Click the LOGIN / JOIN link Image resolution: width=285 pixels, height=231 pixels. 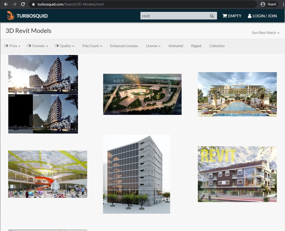coord(264,16)
